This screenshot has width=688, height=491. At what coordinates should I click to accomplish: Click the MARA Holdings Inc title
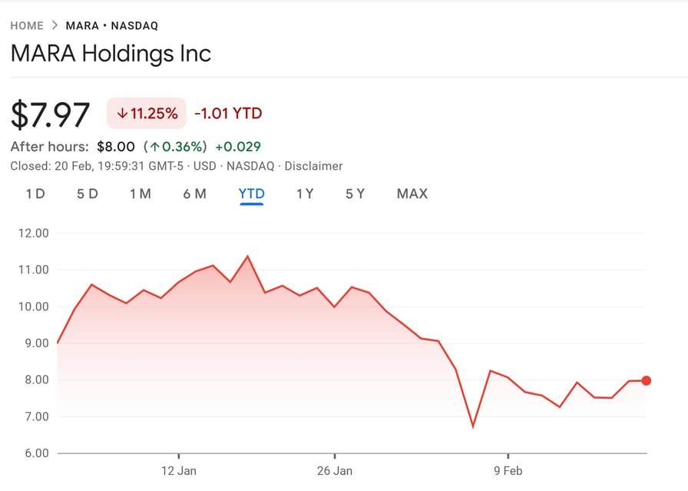[111, 54]
